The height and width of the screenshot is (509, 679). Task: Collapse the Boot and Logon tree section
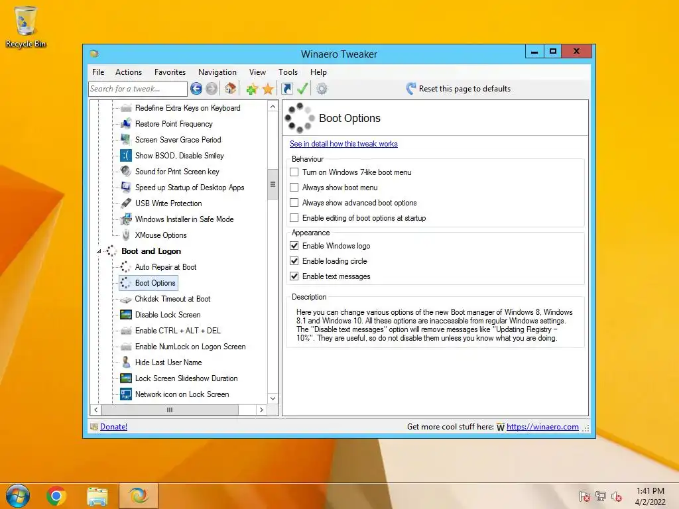pos(99,251)
